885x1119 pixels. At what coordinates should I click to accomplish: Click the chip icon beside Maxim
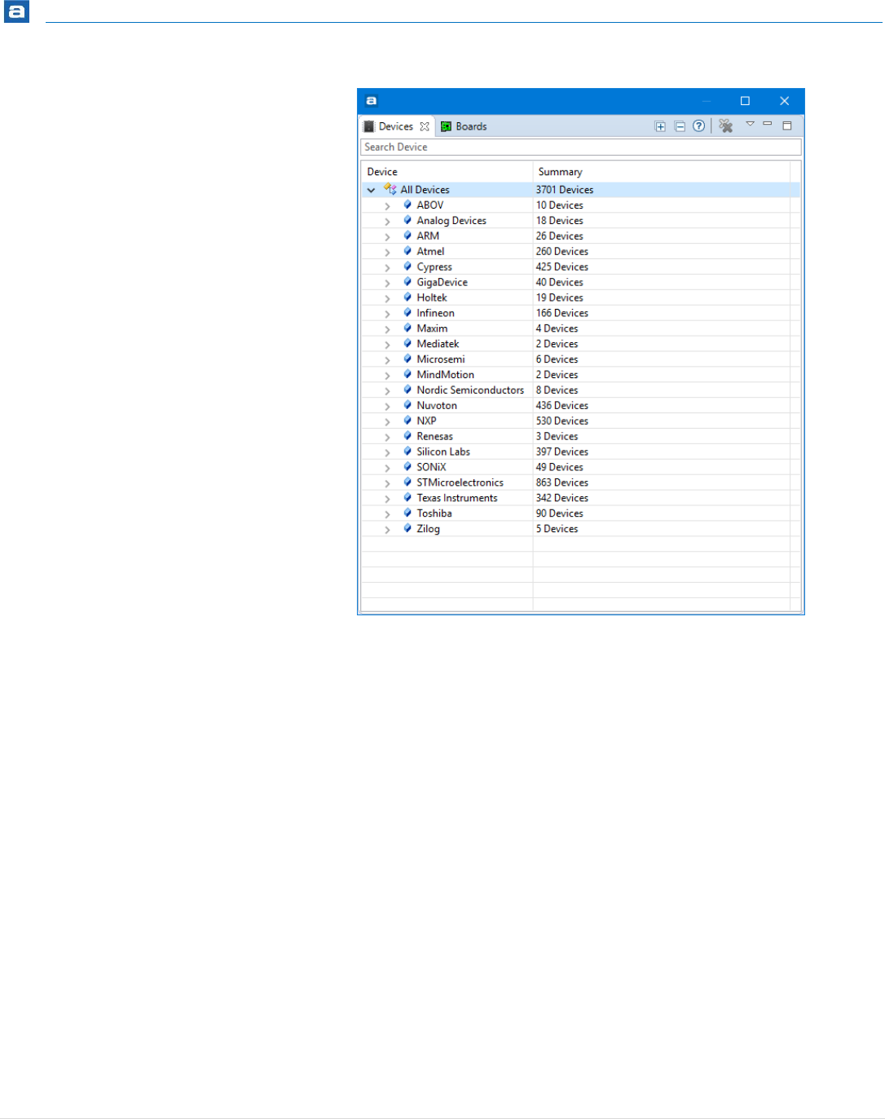pos(407,328)
